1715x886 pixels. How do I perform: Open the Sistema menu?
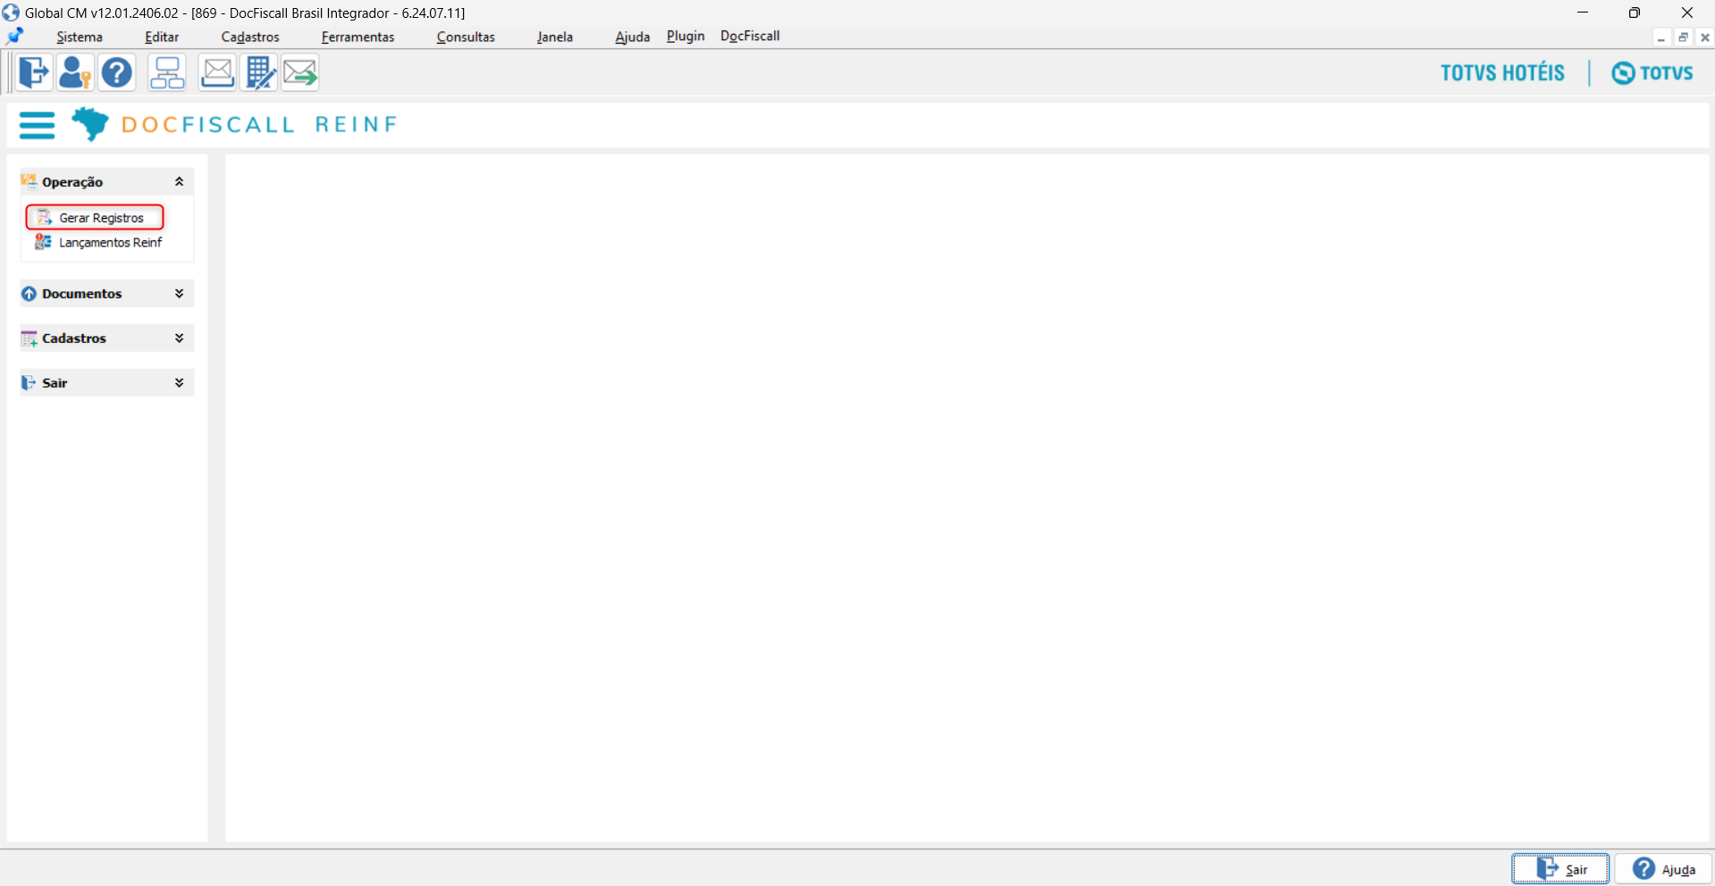(80, 37)
